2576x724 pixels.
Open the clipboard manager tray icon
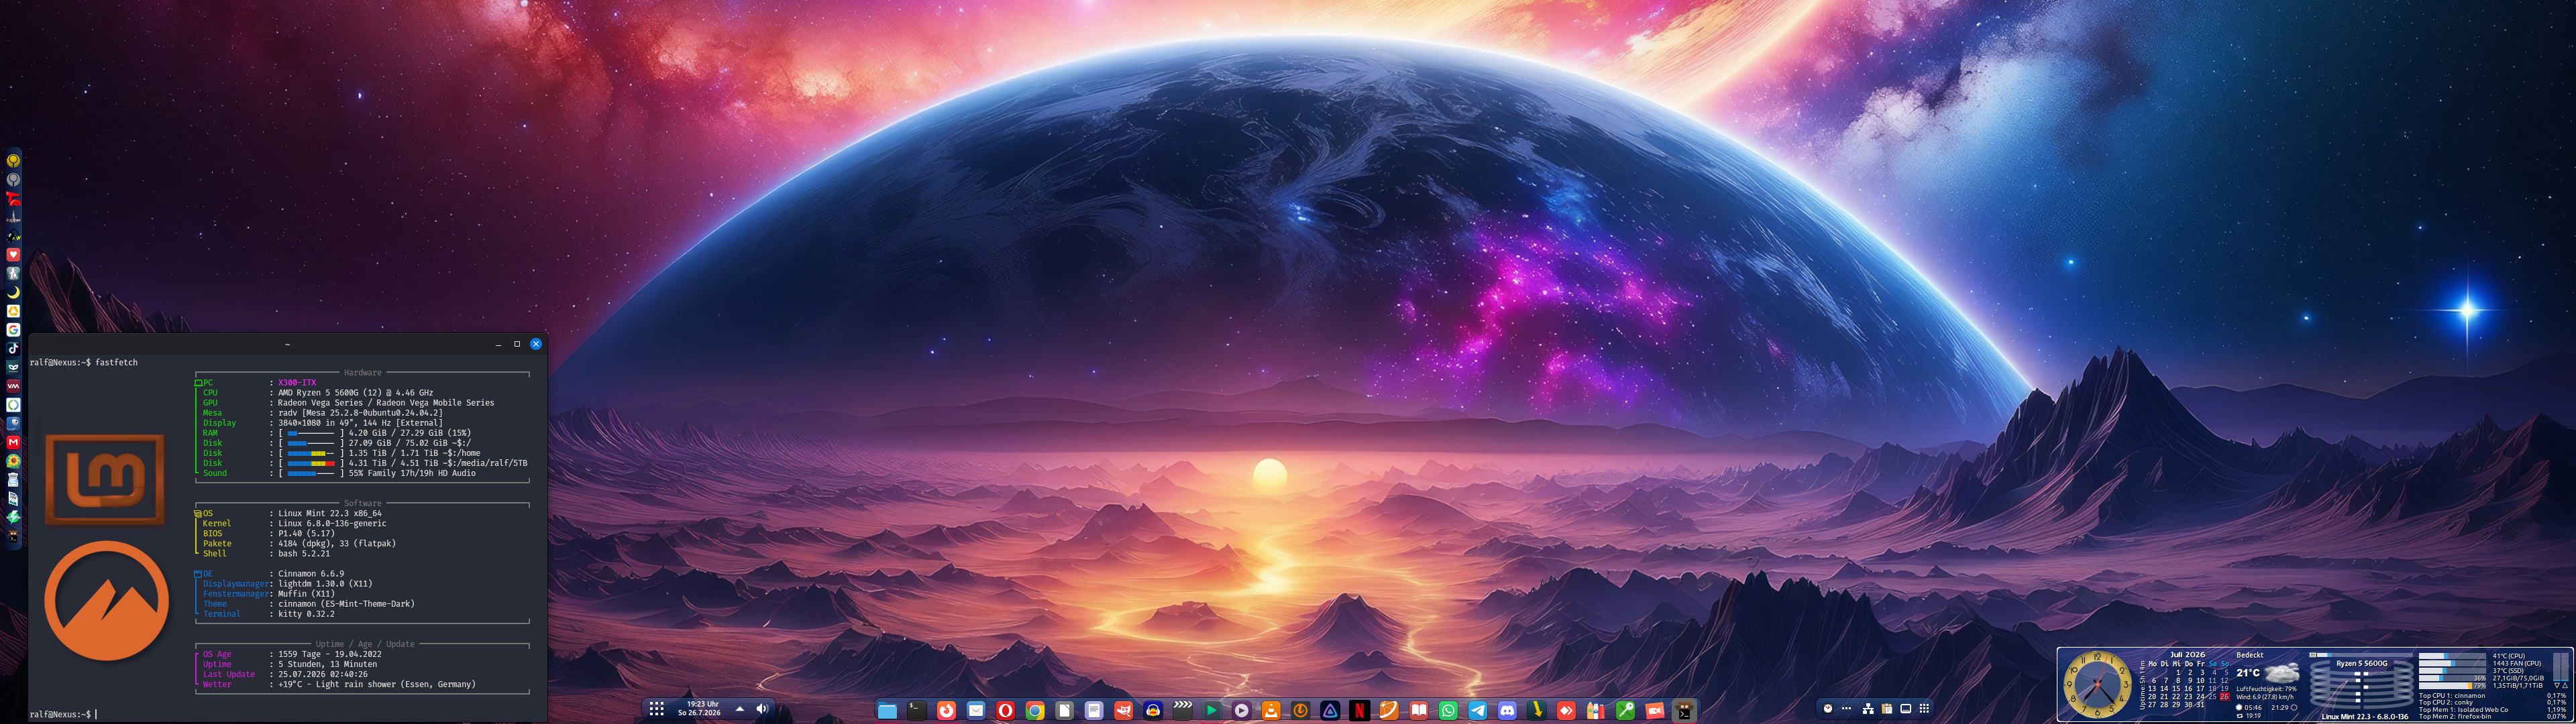[1886, 709]
